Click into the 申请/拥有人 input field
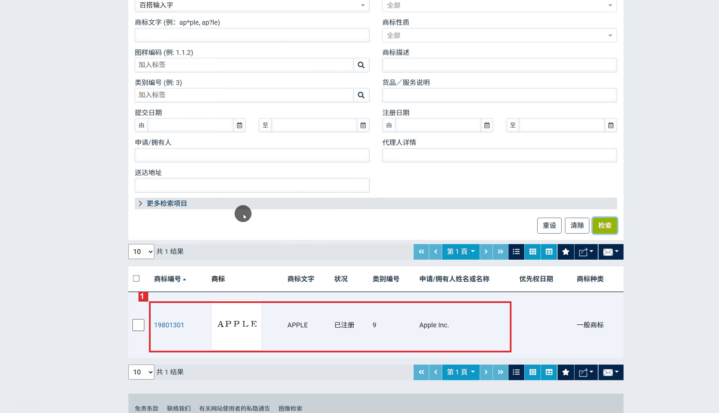 (252, 155)
